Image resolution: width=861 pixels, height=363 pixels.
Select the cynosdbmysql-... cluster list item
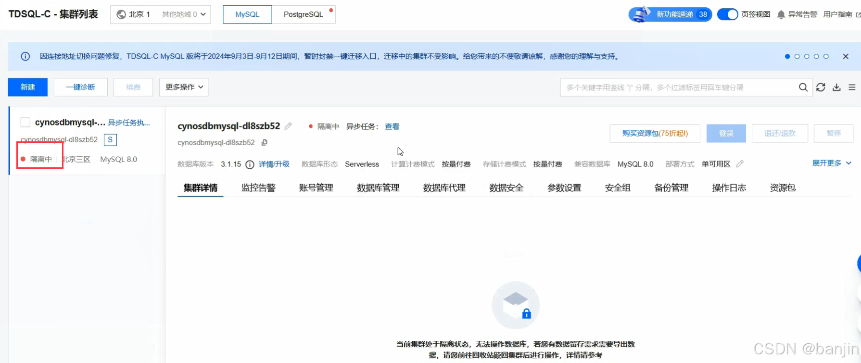pos(87,140)
